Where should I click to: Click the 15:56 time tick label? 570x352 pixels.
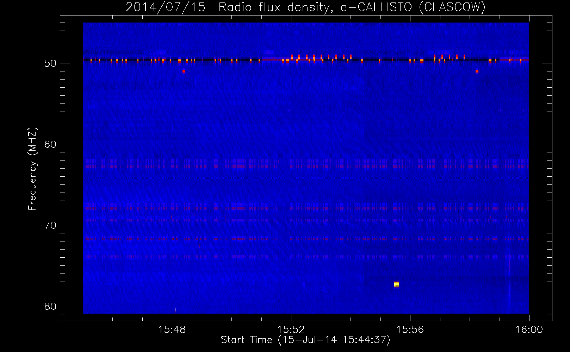click(x=410, y=330)
